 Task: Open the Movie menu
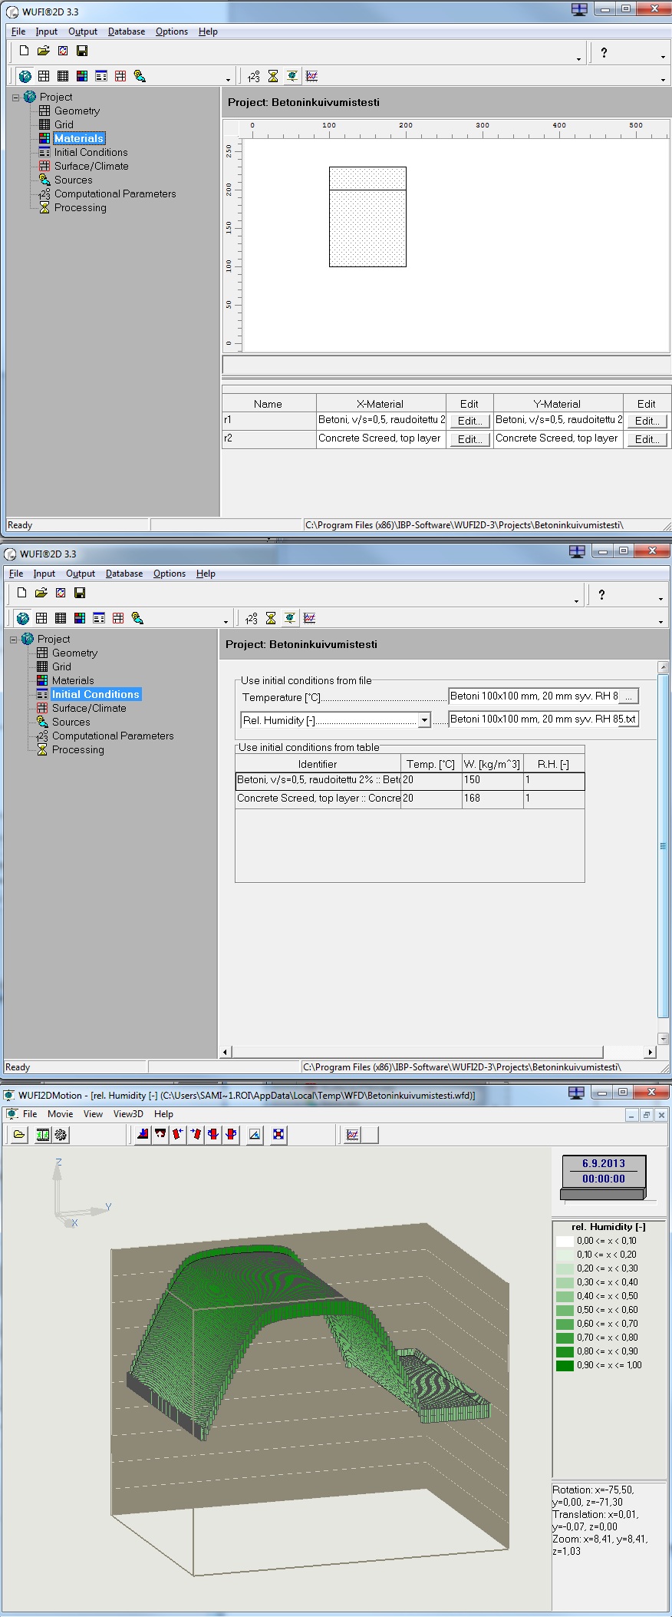(60, 1114)
